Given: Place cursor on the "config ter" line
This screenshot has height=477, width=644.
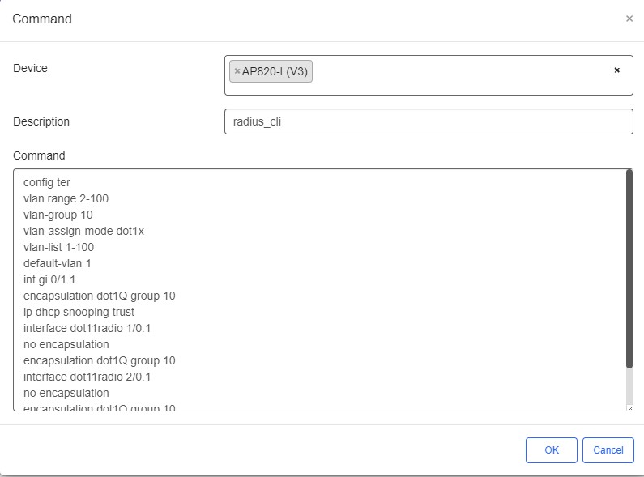Looking at the screenshot, I should pyautogui.click(x=47, y=182).
